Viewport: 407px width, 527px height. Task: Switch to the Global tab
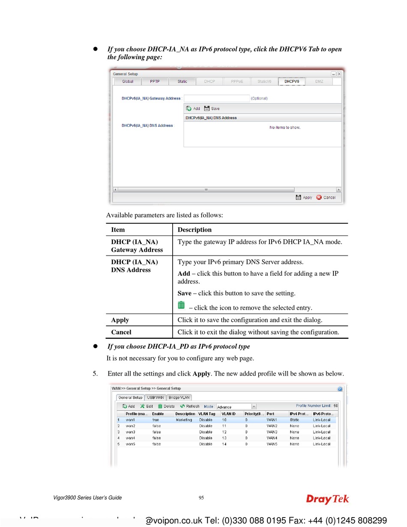(128, 81)
